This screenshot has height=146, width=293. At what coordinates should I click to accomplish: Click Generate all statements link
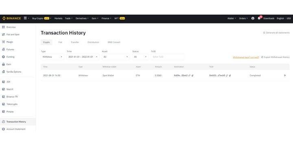click(278, 32)
